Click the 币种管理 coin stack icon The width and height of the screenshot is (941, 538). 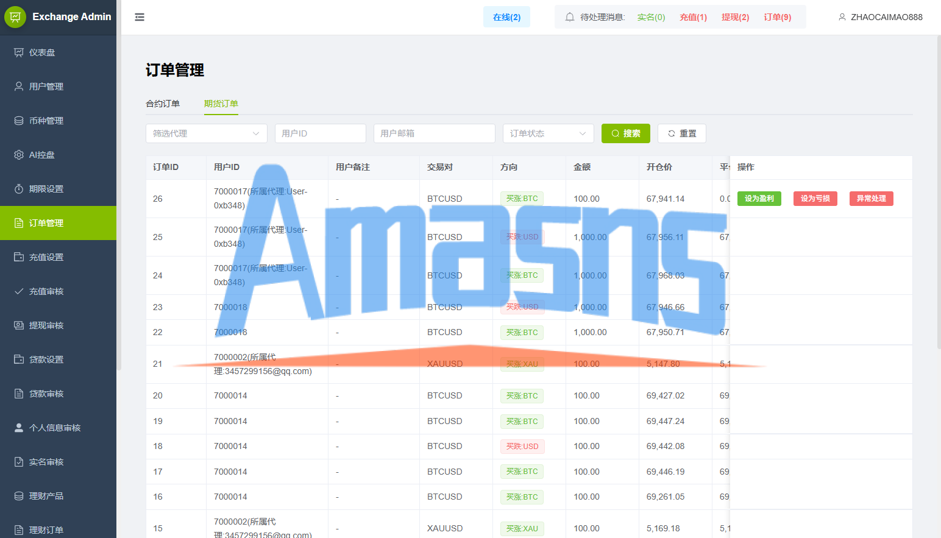tap(19, 121)
